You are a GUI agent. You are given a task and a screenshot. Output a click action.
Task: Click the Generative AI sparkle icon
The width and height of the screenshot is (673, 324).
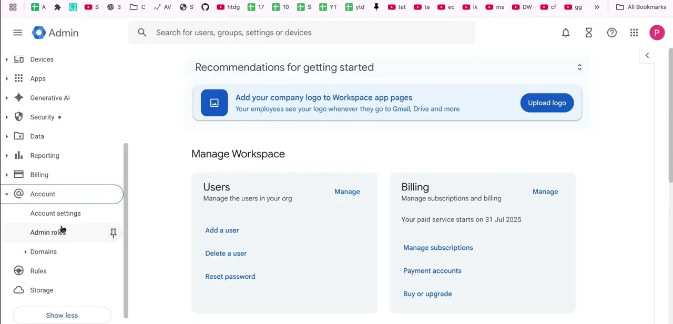click(x=19, y=98)
